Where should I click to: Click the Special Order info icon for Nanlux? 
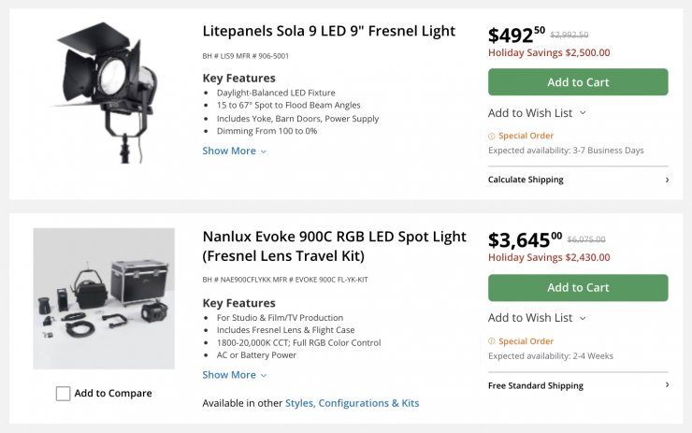click(492, 341)
